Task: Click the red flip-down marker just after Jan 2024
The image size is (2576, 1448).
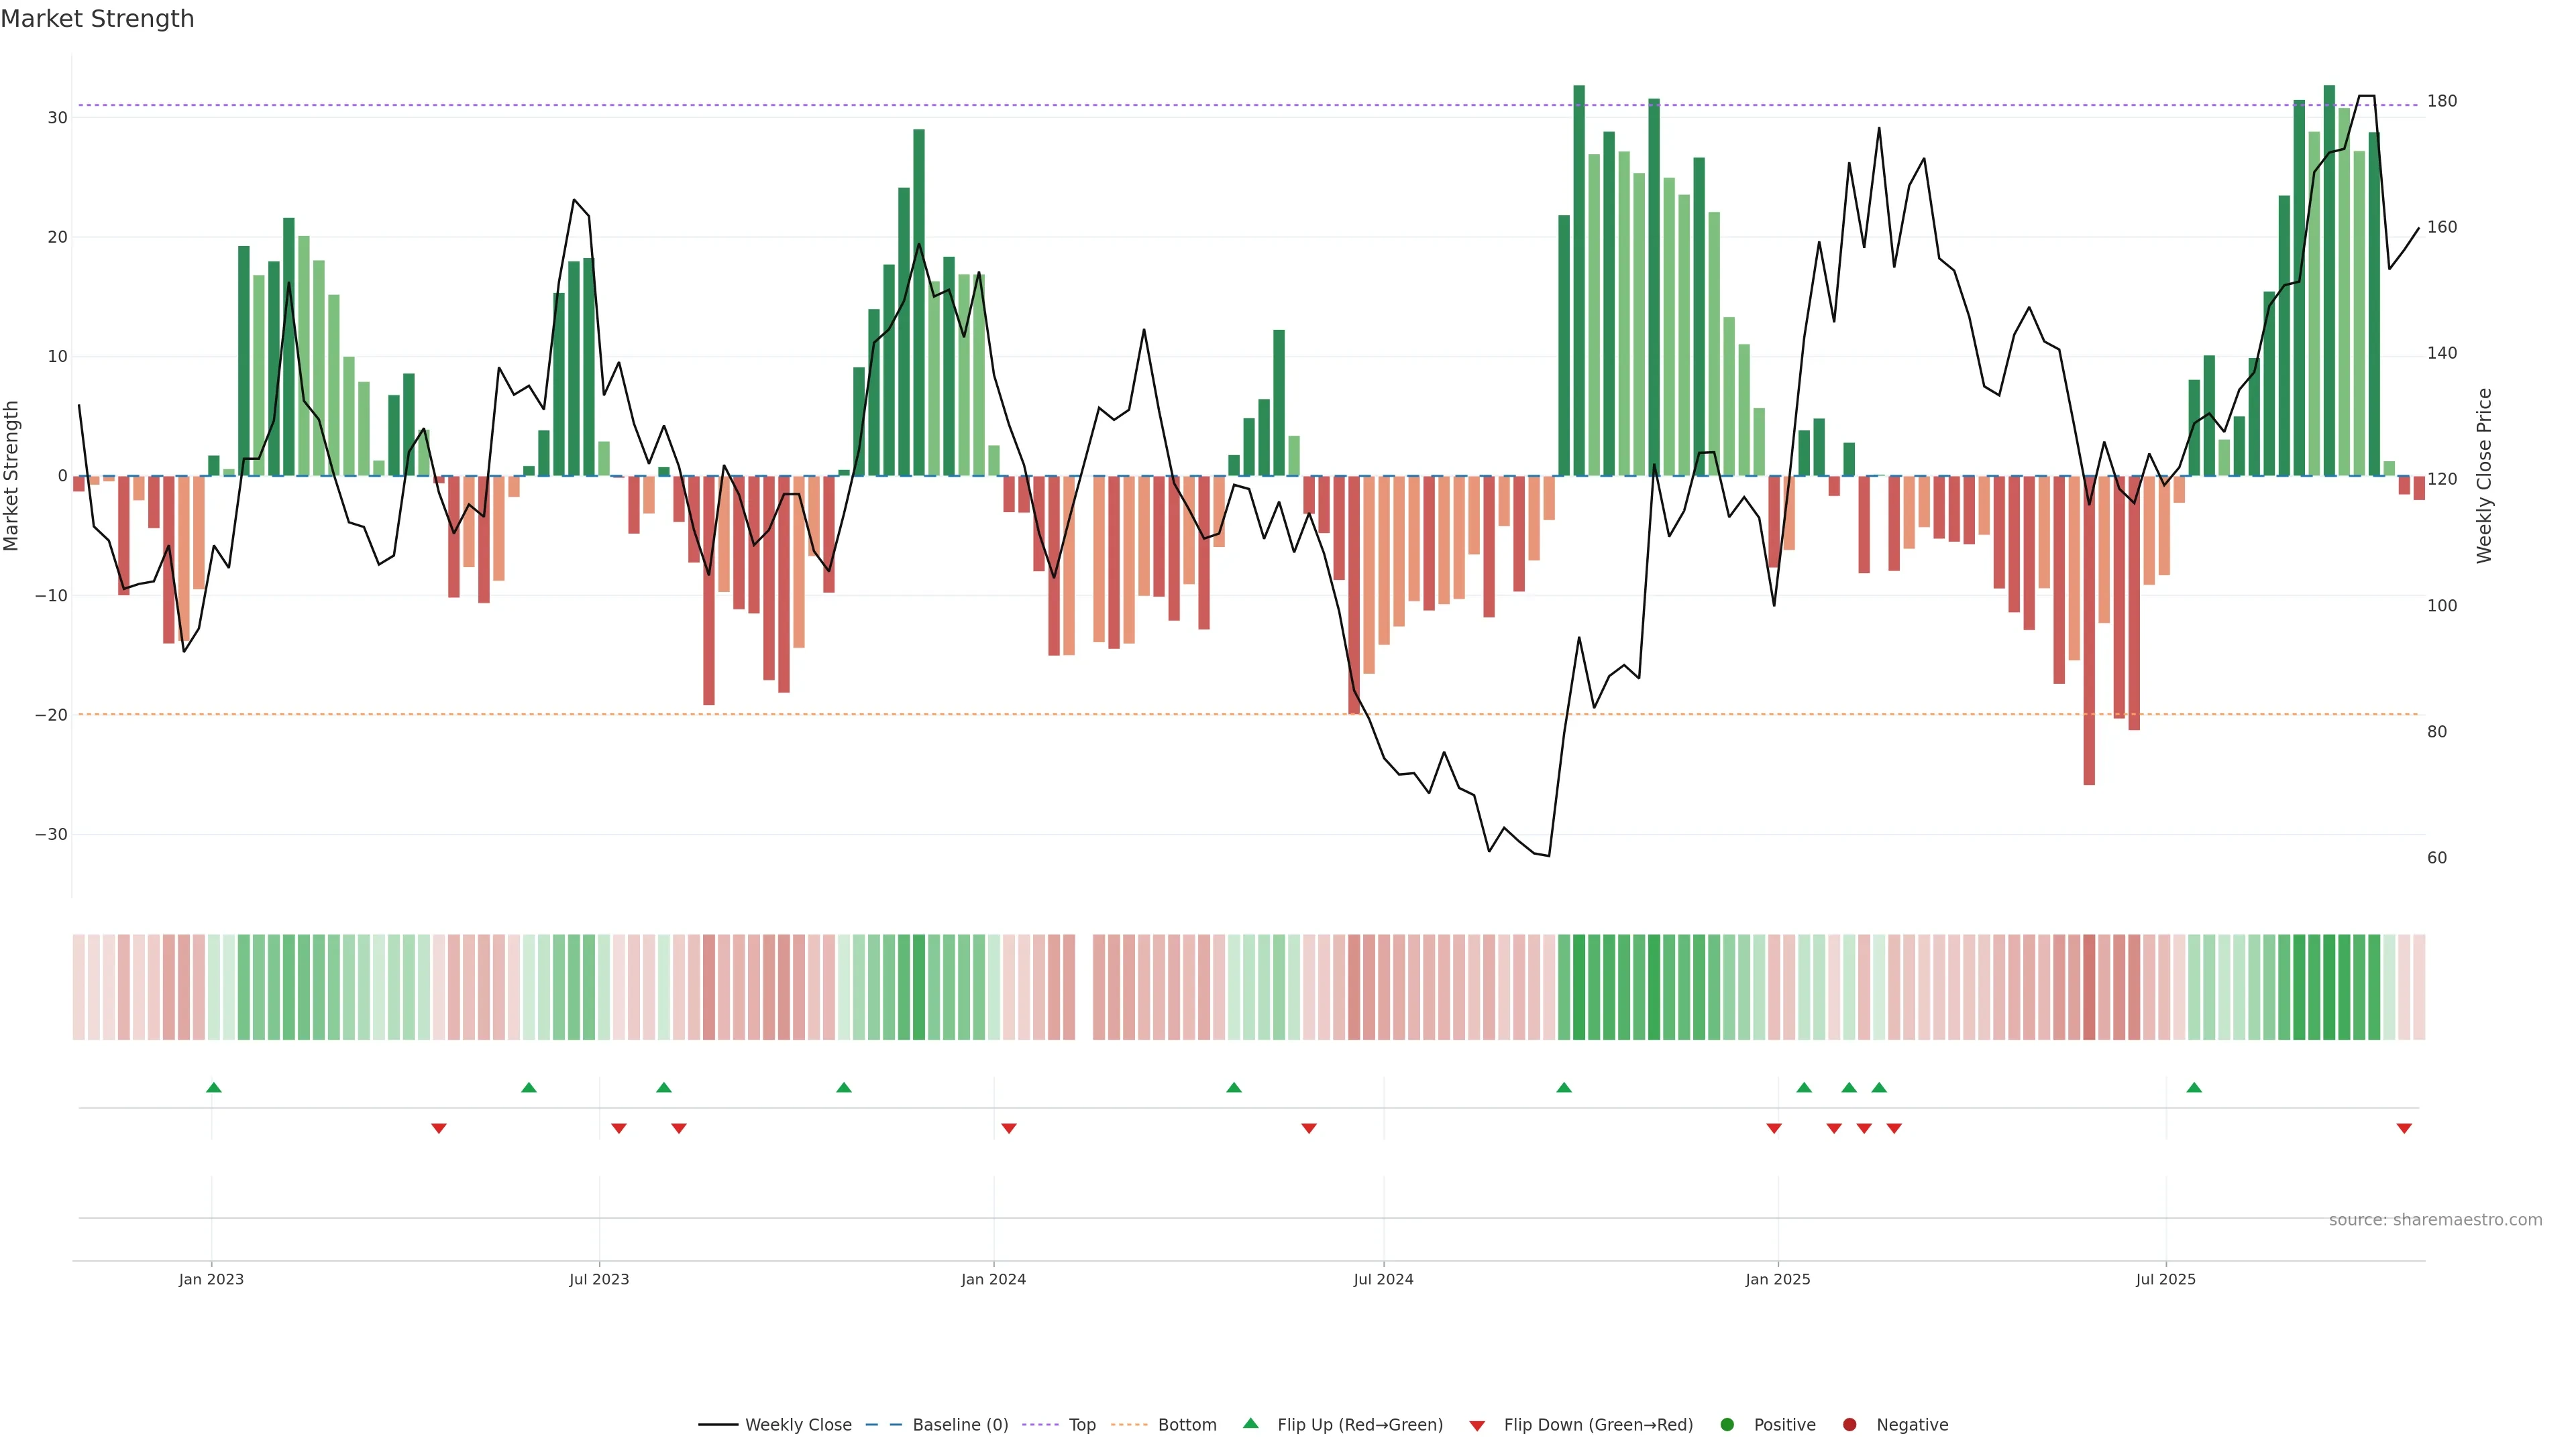Action: tap(1009, 1128)
